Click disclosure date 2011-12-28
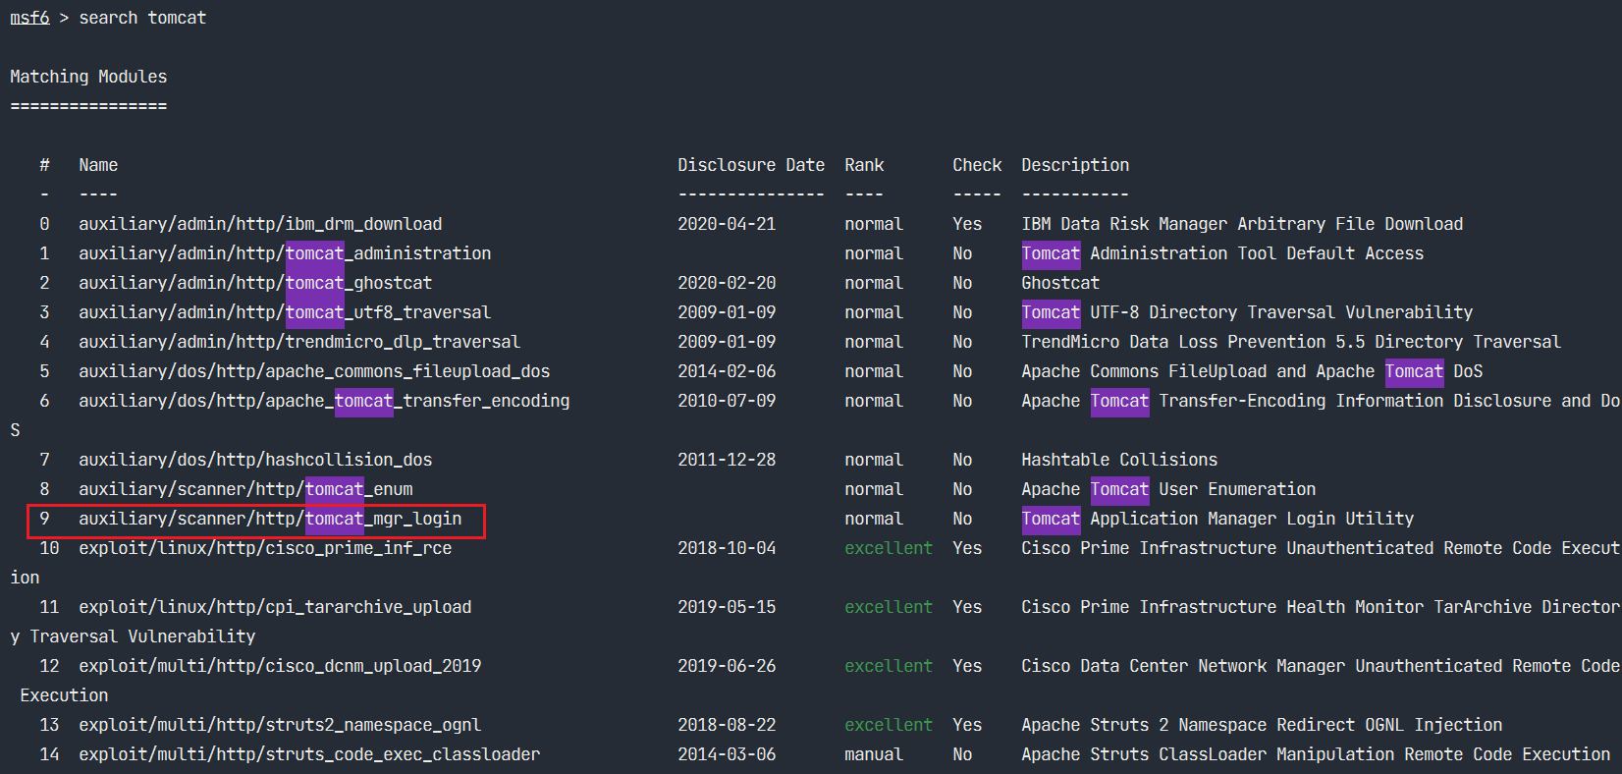This screenshot has height=774, width=1622. pos(727,460)
